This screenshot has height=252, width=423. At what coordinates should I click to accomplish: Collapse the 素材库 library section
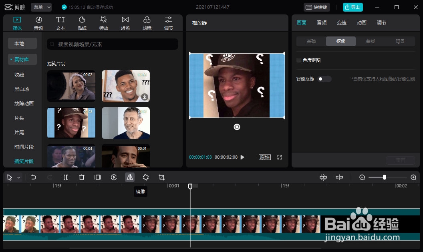coord(11,59)
